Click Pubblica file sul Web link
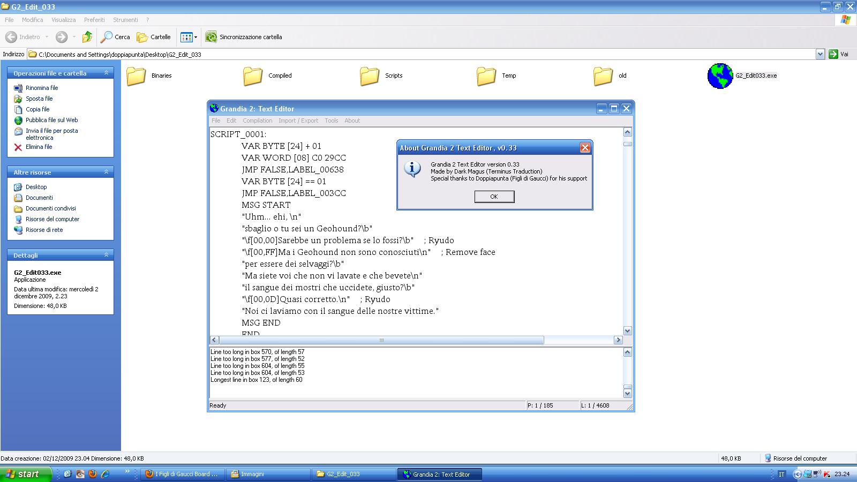This screenshot has height=482, width=857. [52, 120]
